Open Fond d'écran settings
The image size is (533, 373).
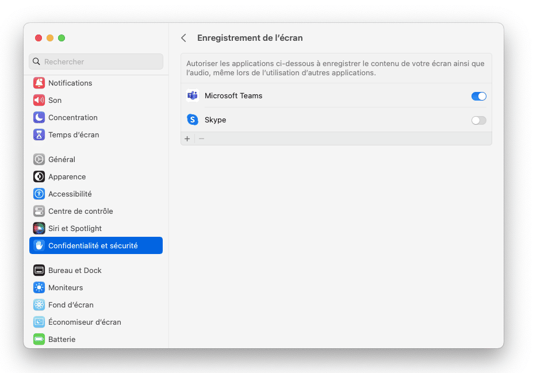(x=71, y=305)
